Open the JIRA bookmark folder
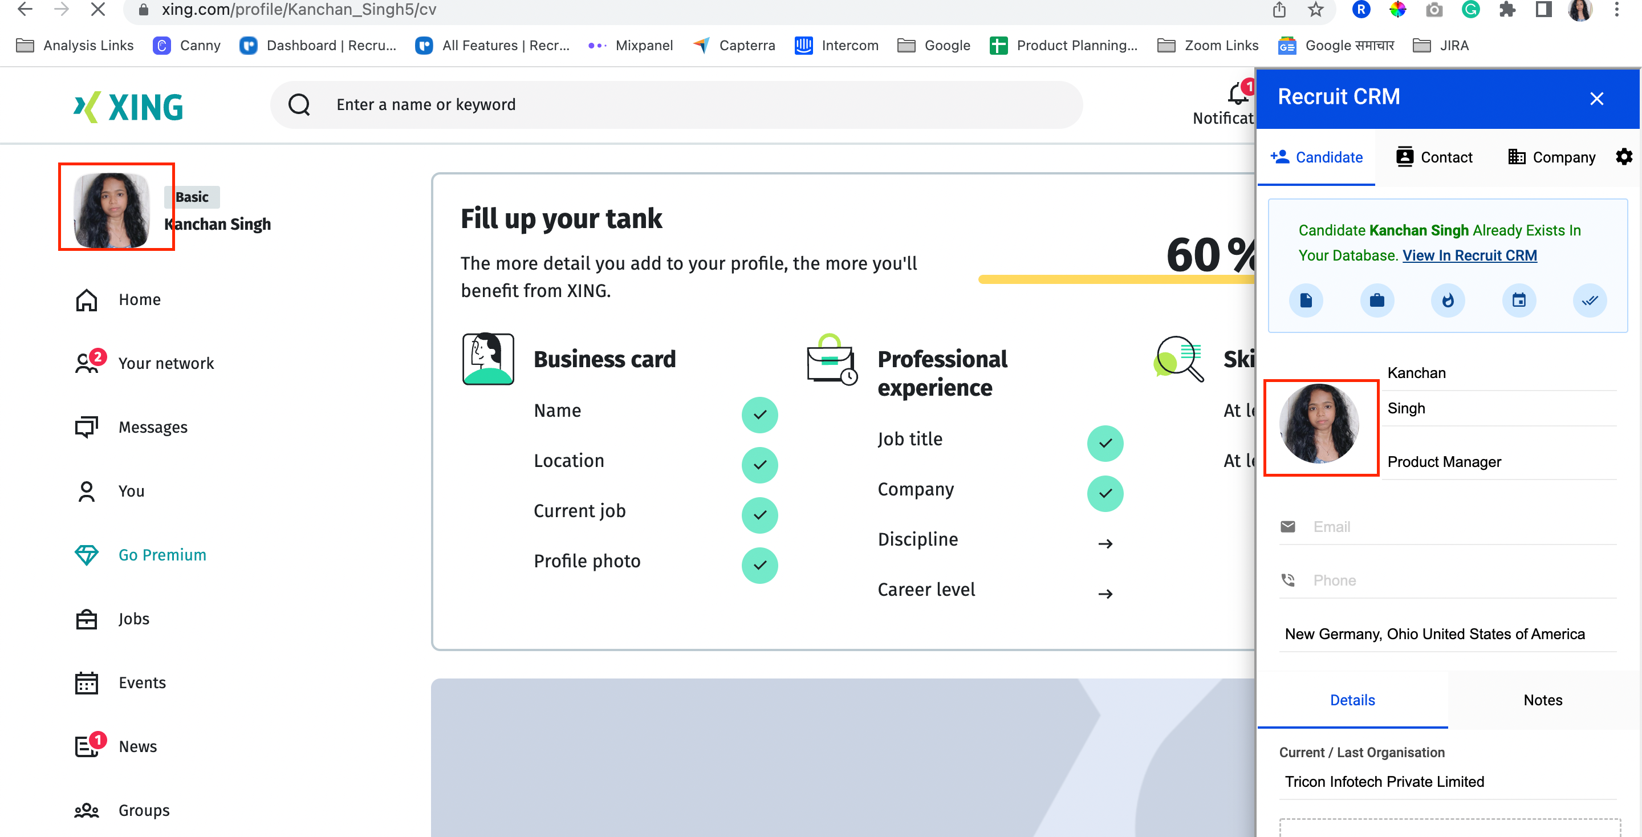Screen dimensions: 1642x837 [1441, 45]
